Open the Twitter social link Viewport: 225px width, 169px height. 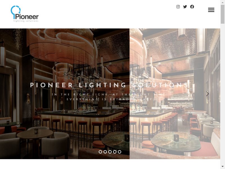(185, 7)
